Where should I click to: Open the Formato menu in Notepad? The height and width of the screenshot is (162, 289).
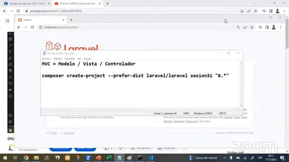point(70,58)
